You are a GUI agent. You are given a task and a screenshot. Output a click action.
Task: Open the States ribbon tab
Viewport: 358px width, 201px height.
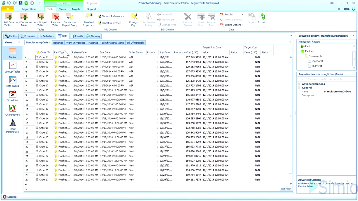tap(62, 9)
